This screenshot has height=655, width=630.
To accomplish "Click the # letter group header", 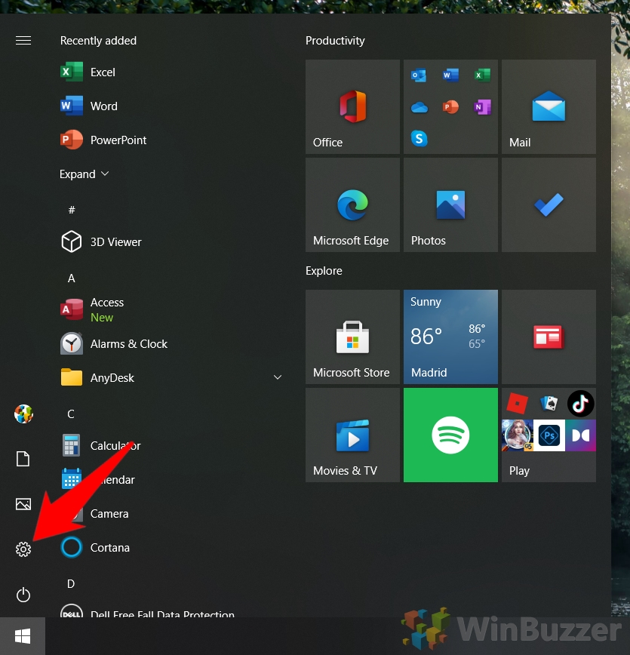I will click(72, 210).
